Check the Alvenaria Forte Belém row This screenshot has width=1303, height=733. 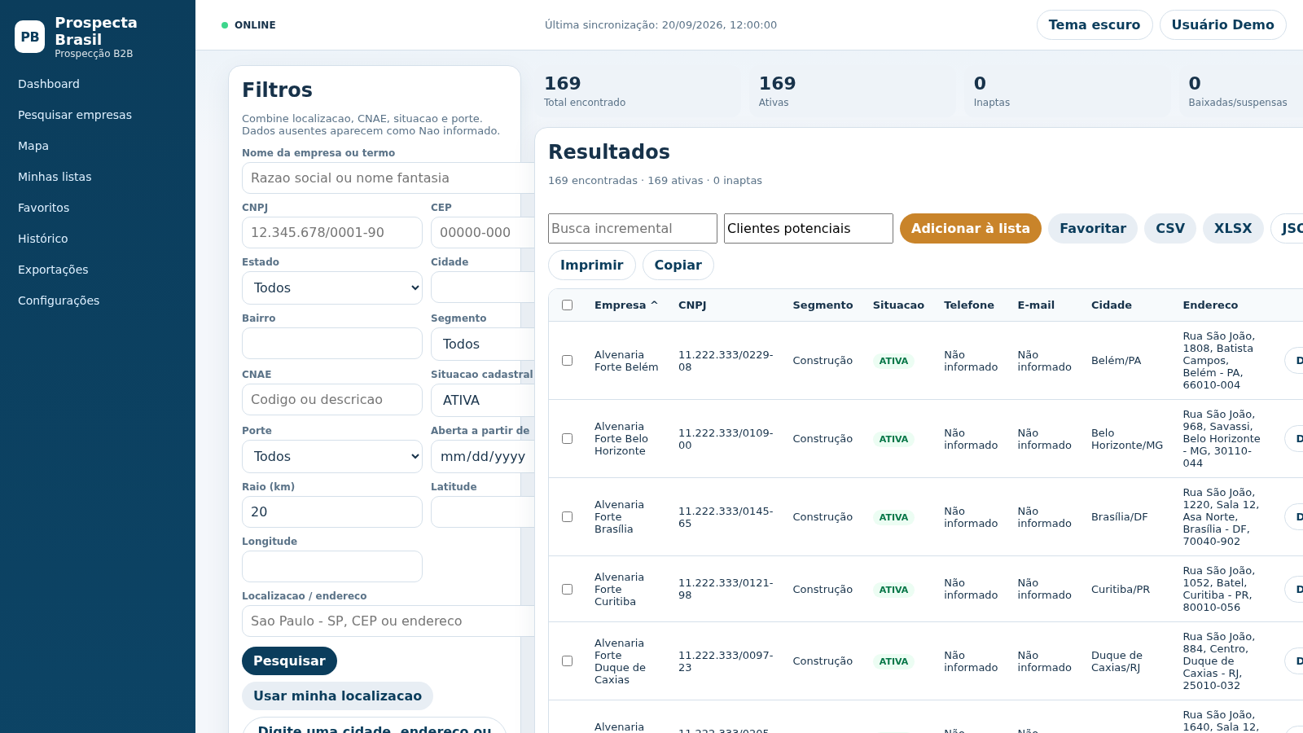[568, 361]
